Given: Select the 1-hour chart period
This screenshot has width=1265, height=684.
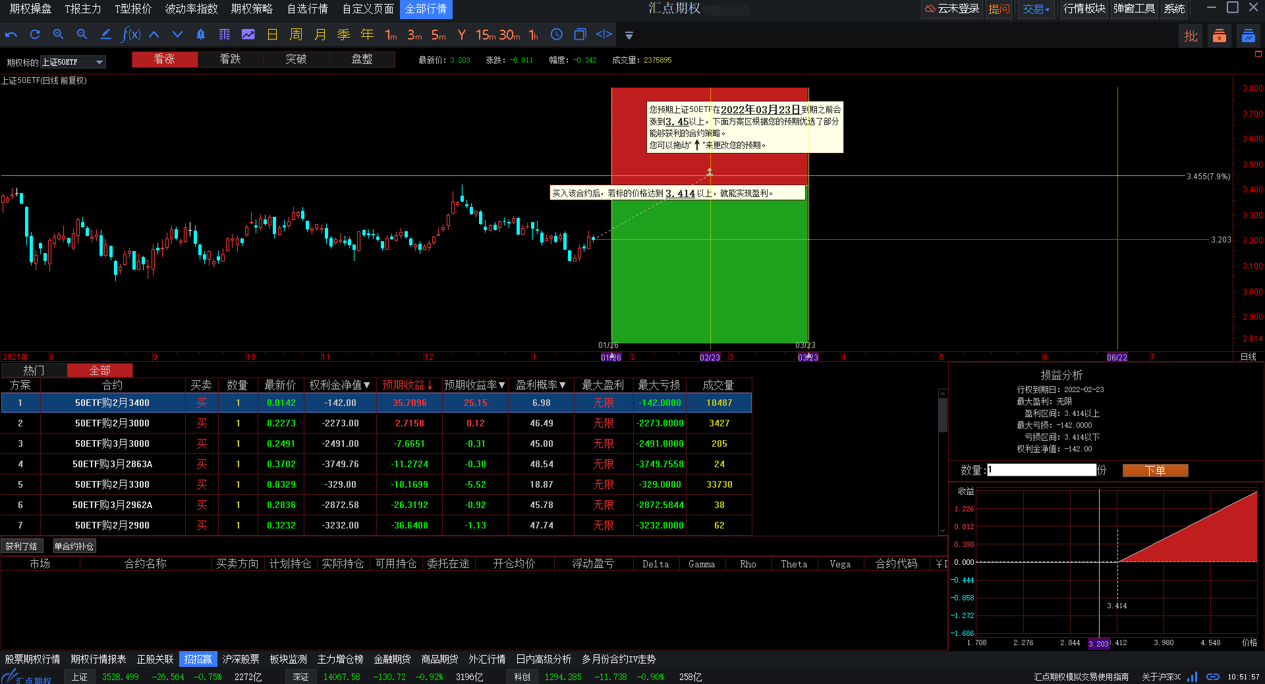Looking at the screenshot, I should coord(534,35).
